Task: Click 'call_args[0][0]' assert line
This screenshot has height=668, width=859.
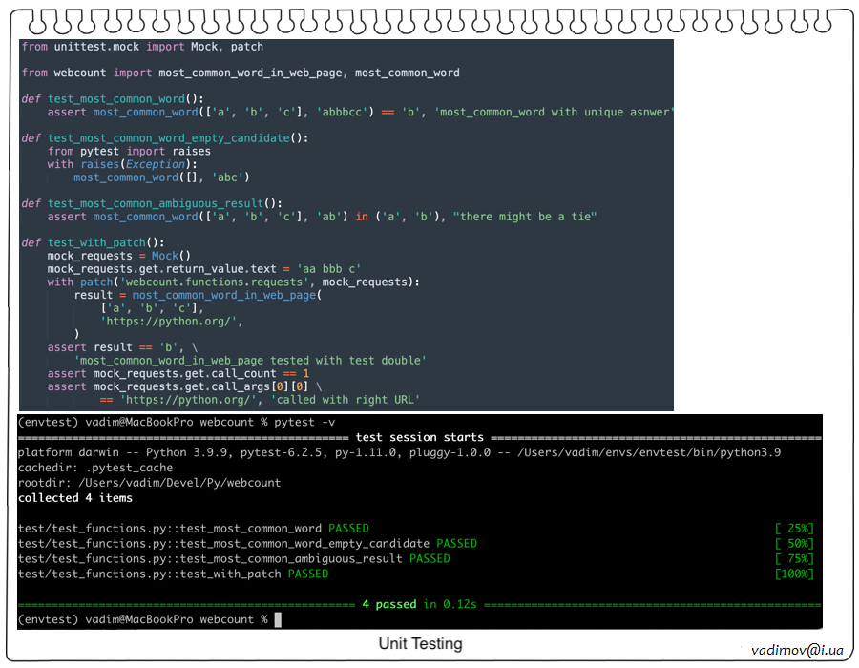Action: pyautogui.click(x=184, y=386)
